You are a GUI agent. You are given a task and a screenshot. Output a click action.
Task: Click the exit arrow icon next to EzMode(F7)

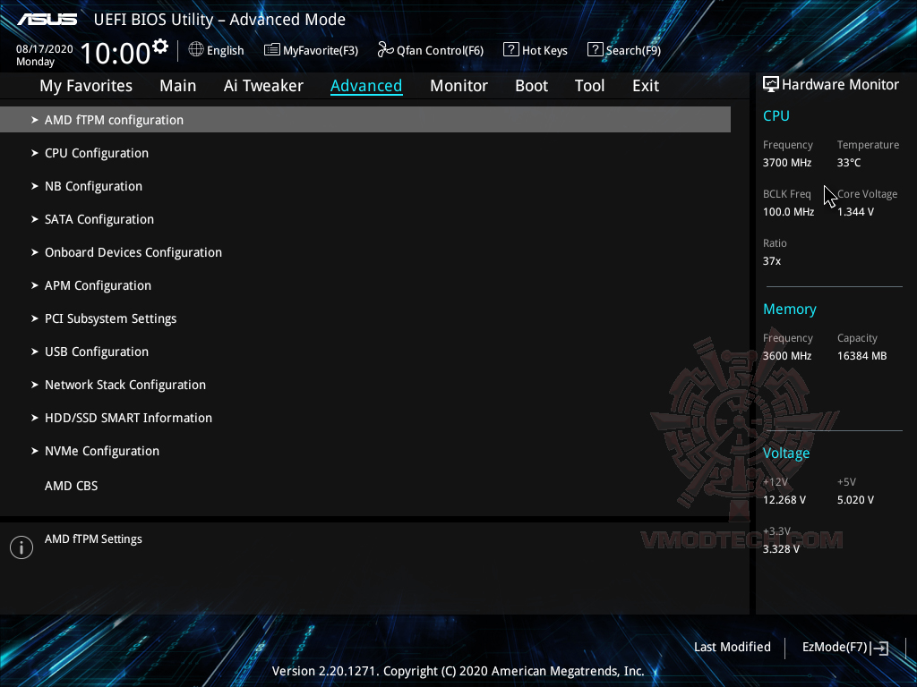coord(880,647)
